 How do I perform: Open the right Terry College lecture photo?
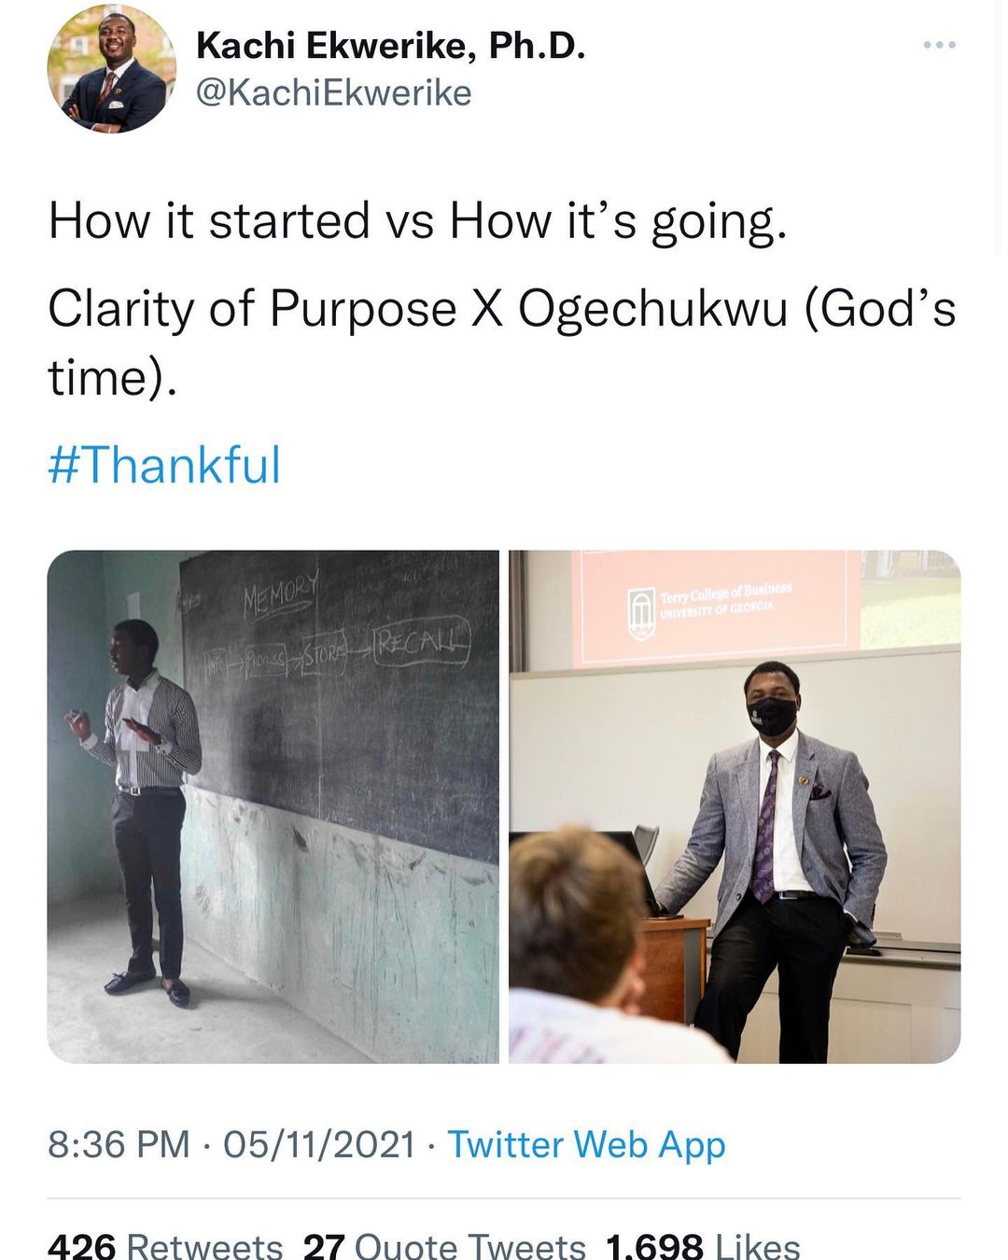coord(735,806)
